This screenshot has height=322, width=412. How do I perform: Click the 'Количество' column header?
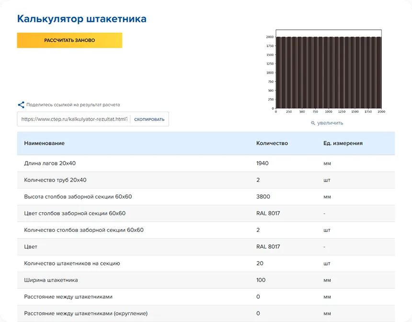point(272,143)
